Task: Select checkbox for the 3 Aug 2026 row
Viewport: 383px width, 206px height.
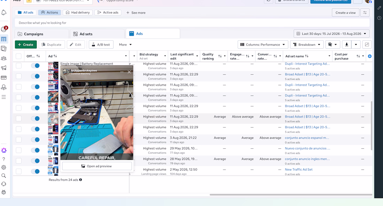Action: coord(18,140)
